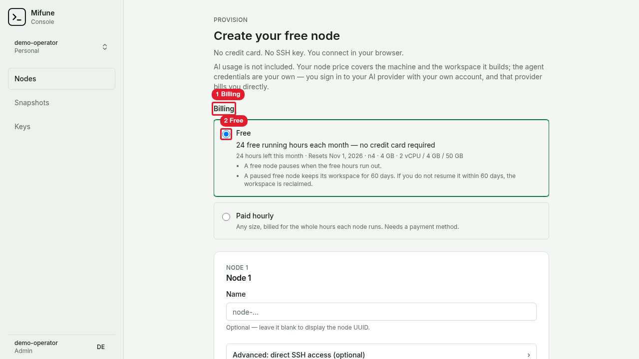Click the "NODE 1" small caption

[237, 268]
